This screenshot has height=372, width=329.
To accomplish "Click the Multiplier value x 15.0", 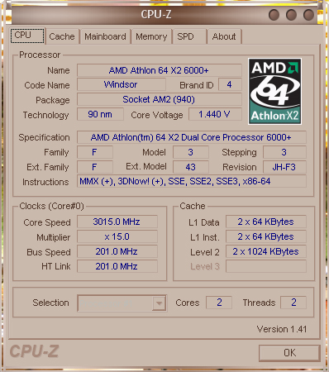I will click(x=117, y=236).
